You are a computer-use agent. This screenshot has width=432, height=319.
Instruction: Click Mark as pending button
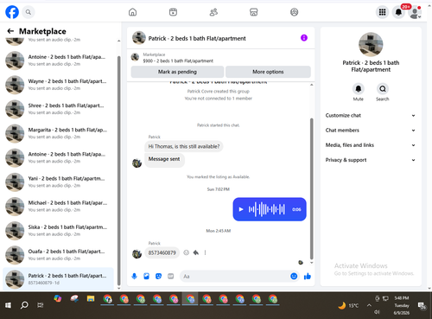(x=177, y=72)
